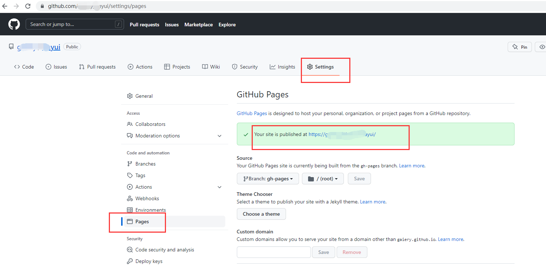
Task: Click the browser forward arrow
Action: 16,6
